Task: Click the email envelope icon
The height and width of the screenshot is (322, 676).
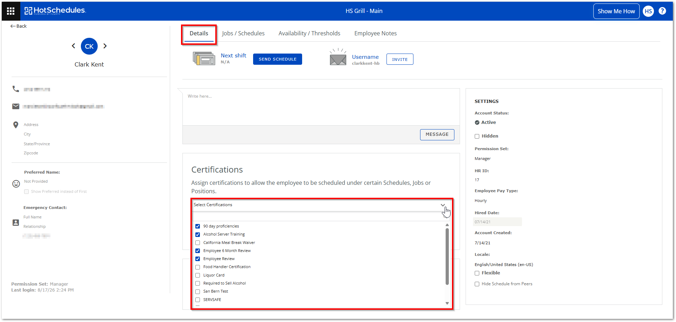Action: pos(16,106)
